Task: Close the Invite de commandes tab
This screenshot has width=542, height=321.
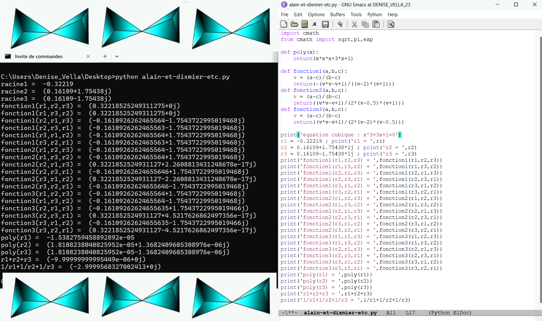Action: pos(88,56)
